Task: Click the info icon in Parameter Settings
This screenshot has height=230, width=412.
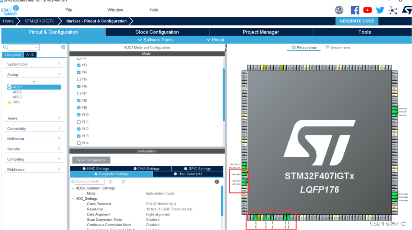Action: tap(217, 181)
